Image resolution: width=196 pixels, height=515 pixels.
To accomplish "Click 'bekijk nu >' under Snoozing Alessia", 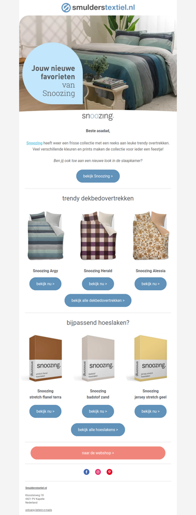I will tap(150, 284).
